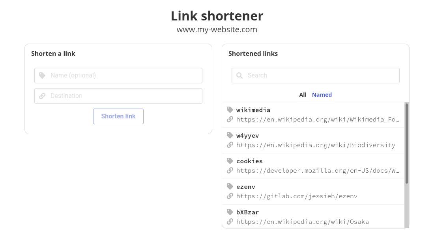
Task: Click the tag icon beside bXBzar
Action: tap(230, 212)
